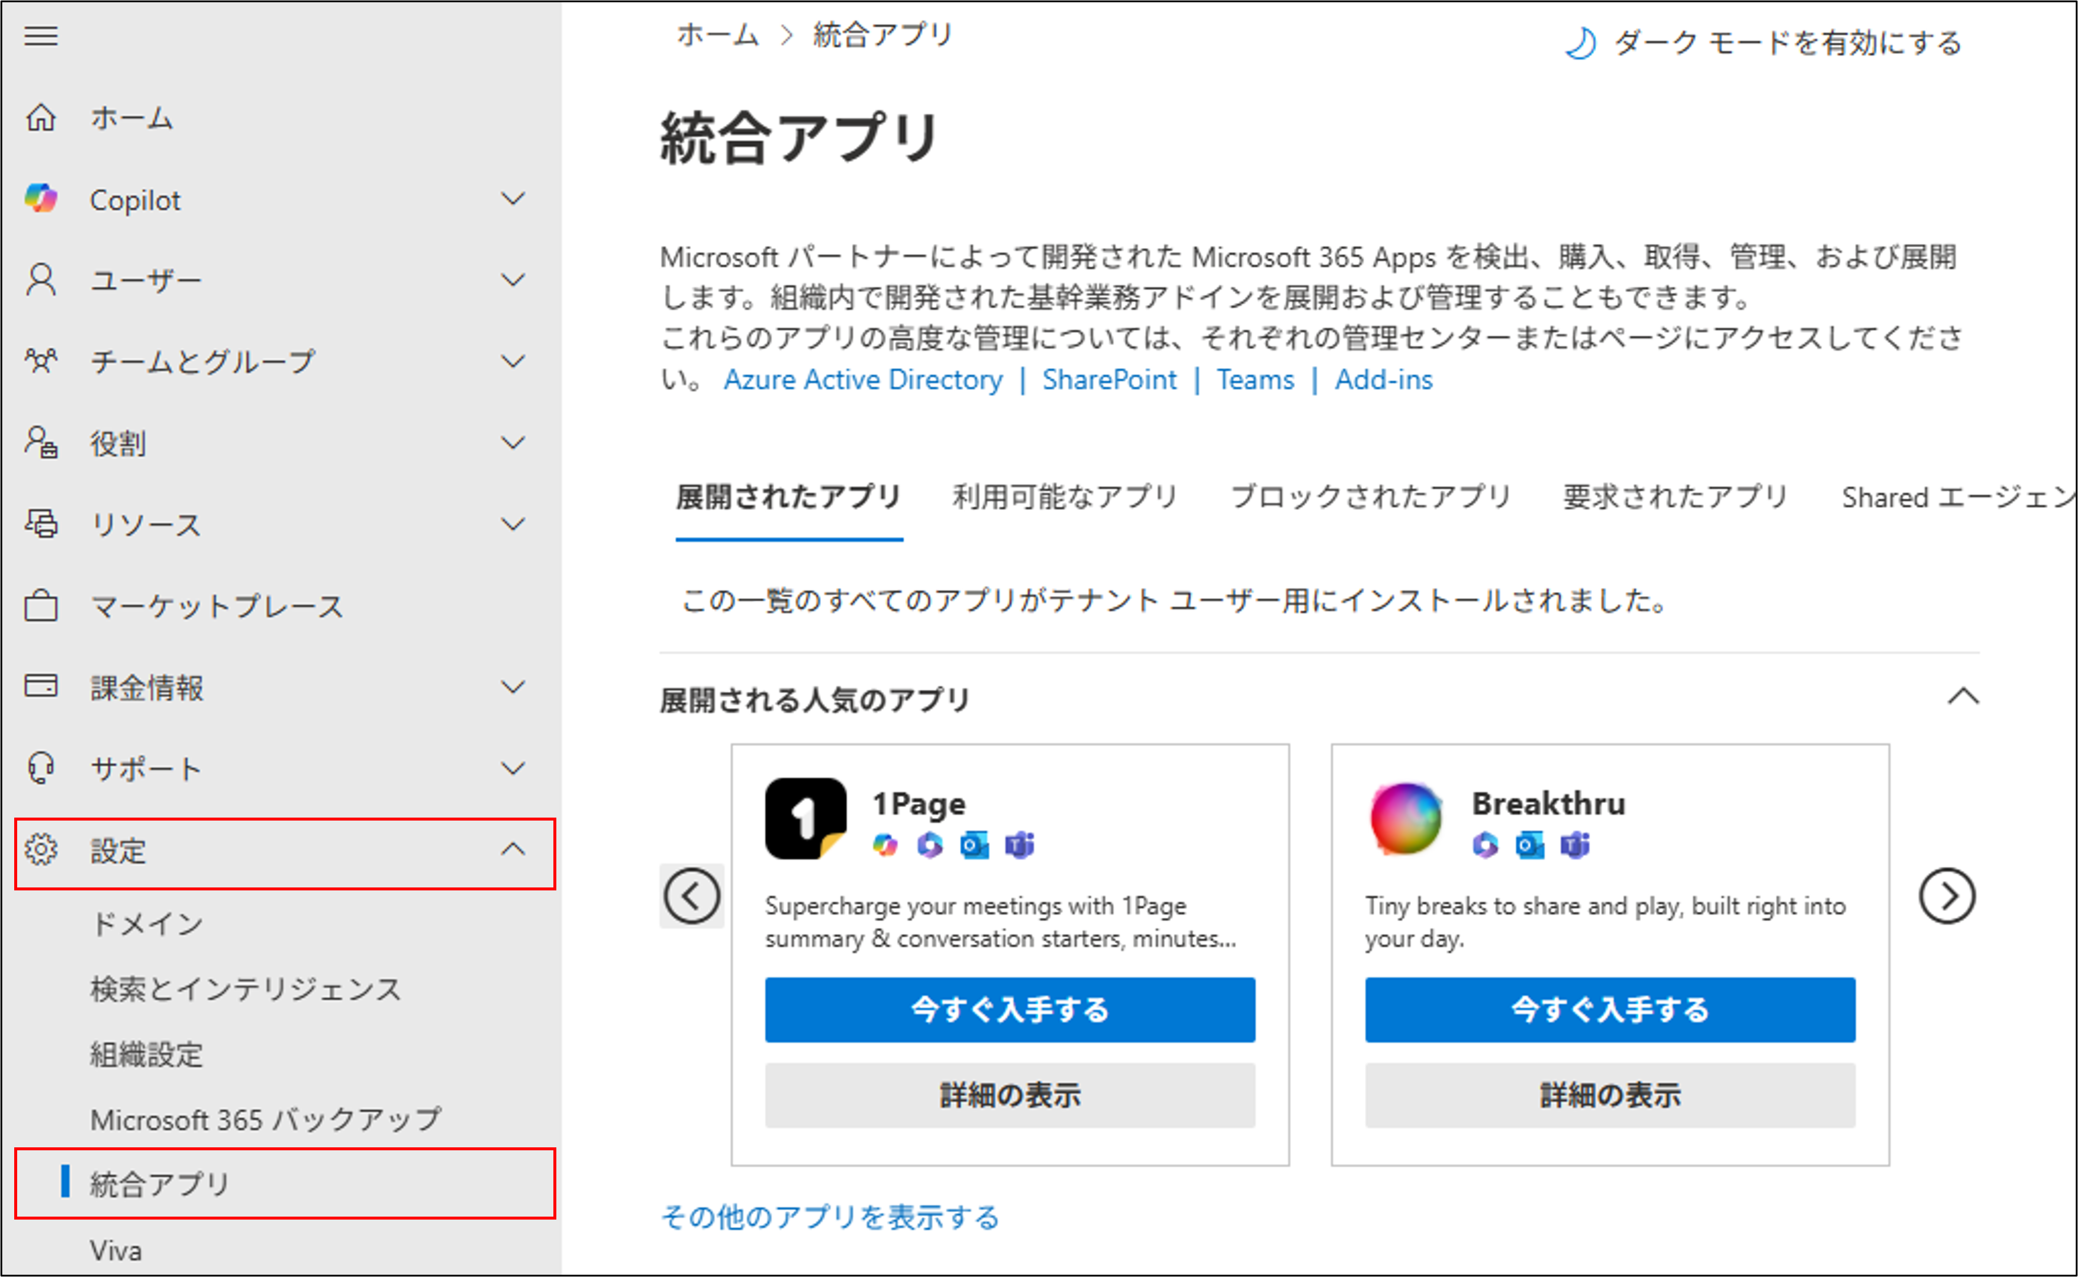
Task: Click the hamburger navigation menu icon
Action: pyautogui.click(x=40, y=36)
